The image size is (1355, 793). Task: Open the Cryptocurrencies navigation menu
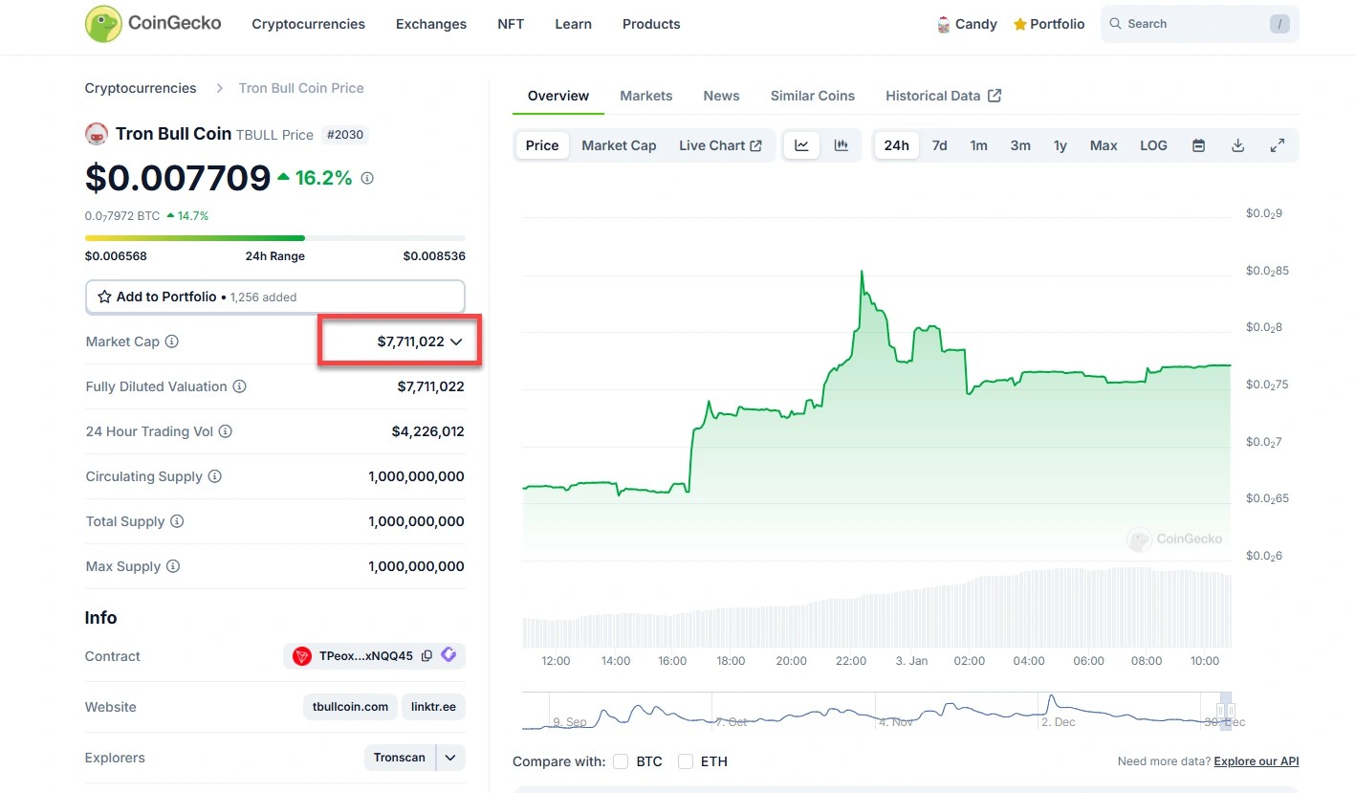308,24
